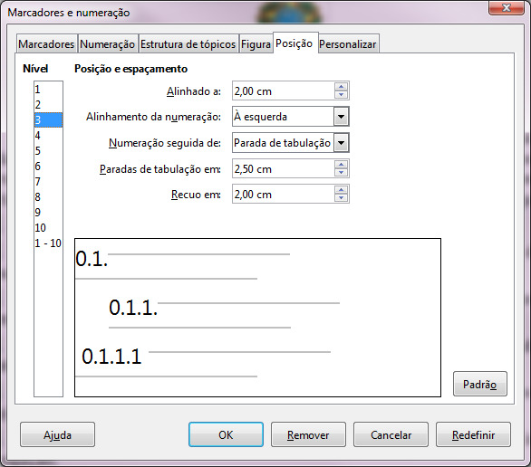Decrease Paradas de tabulação em value
This screenshot has height=467, width=531.
point(341,172)
